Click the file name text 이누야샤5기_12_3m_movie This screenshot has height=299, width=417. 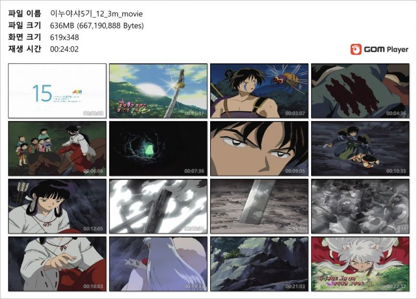96,14
